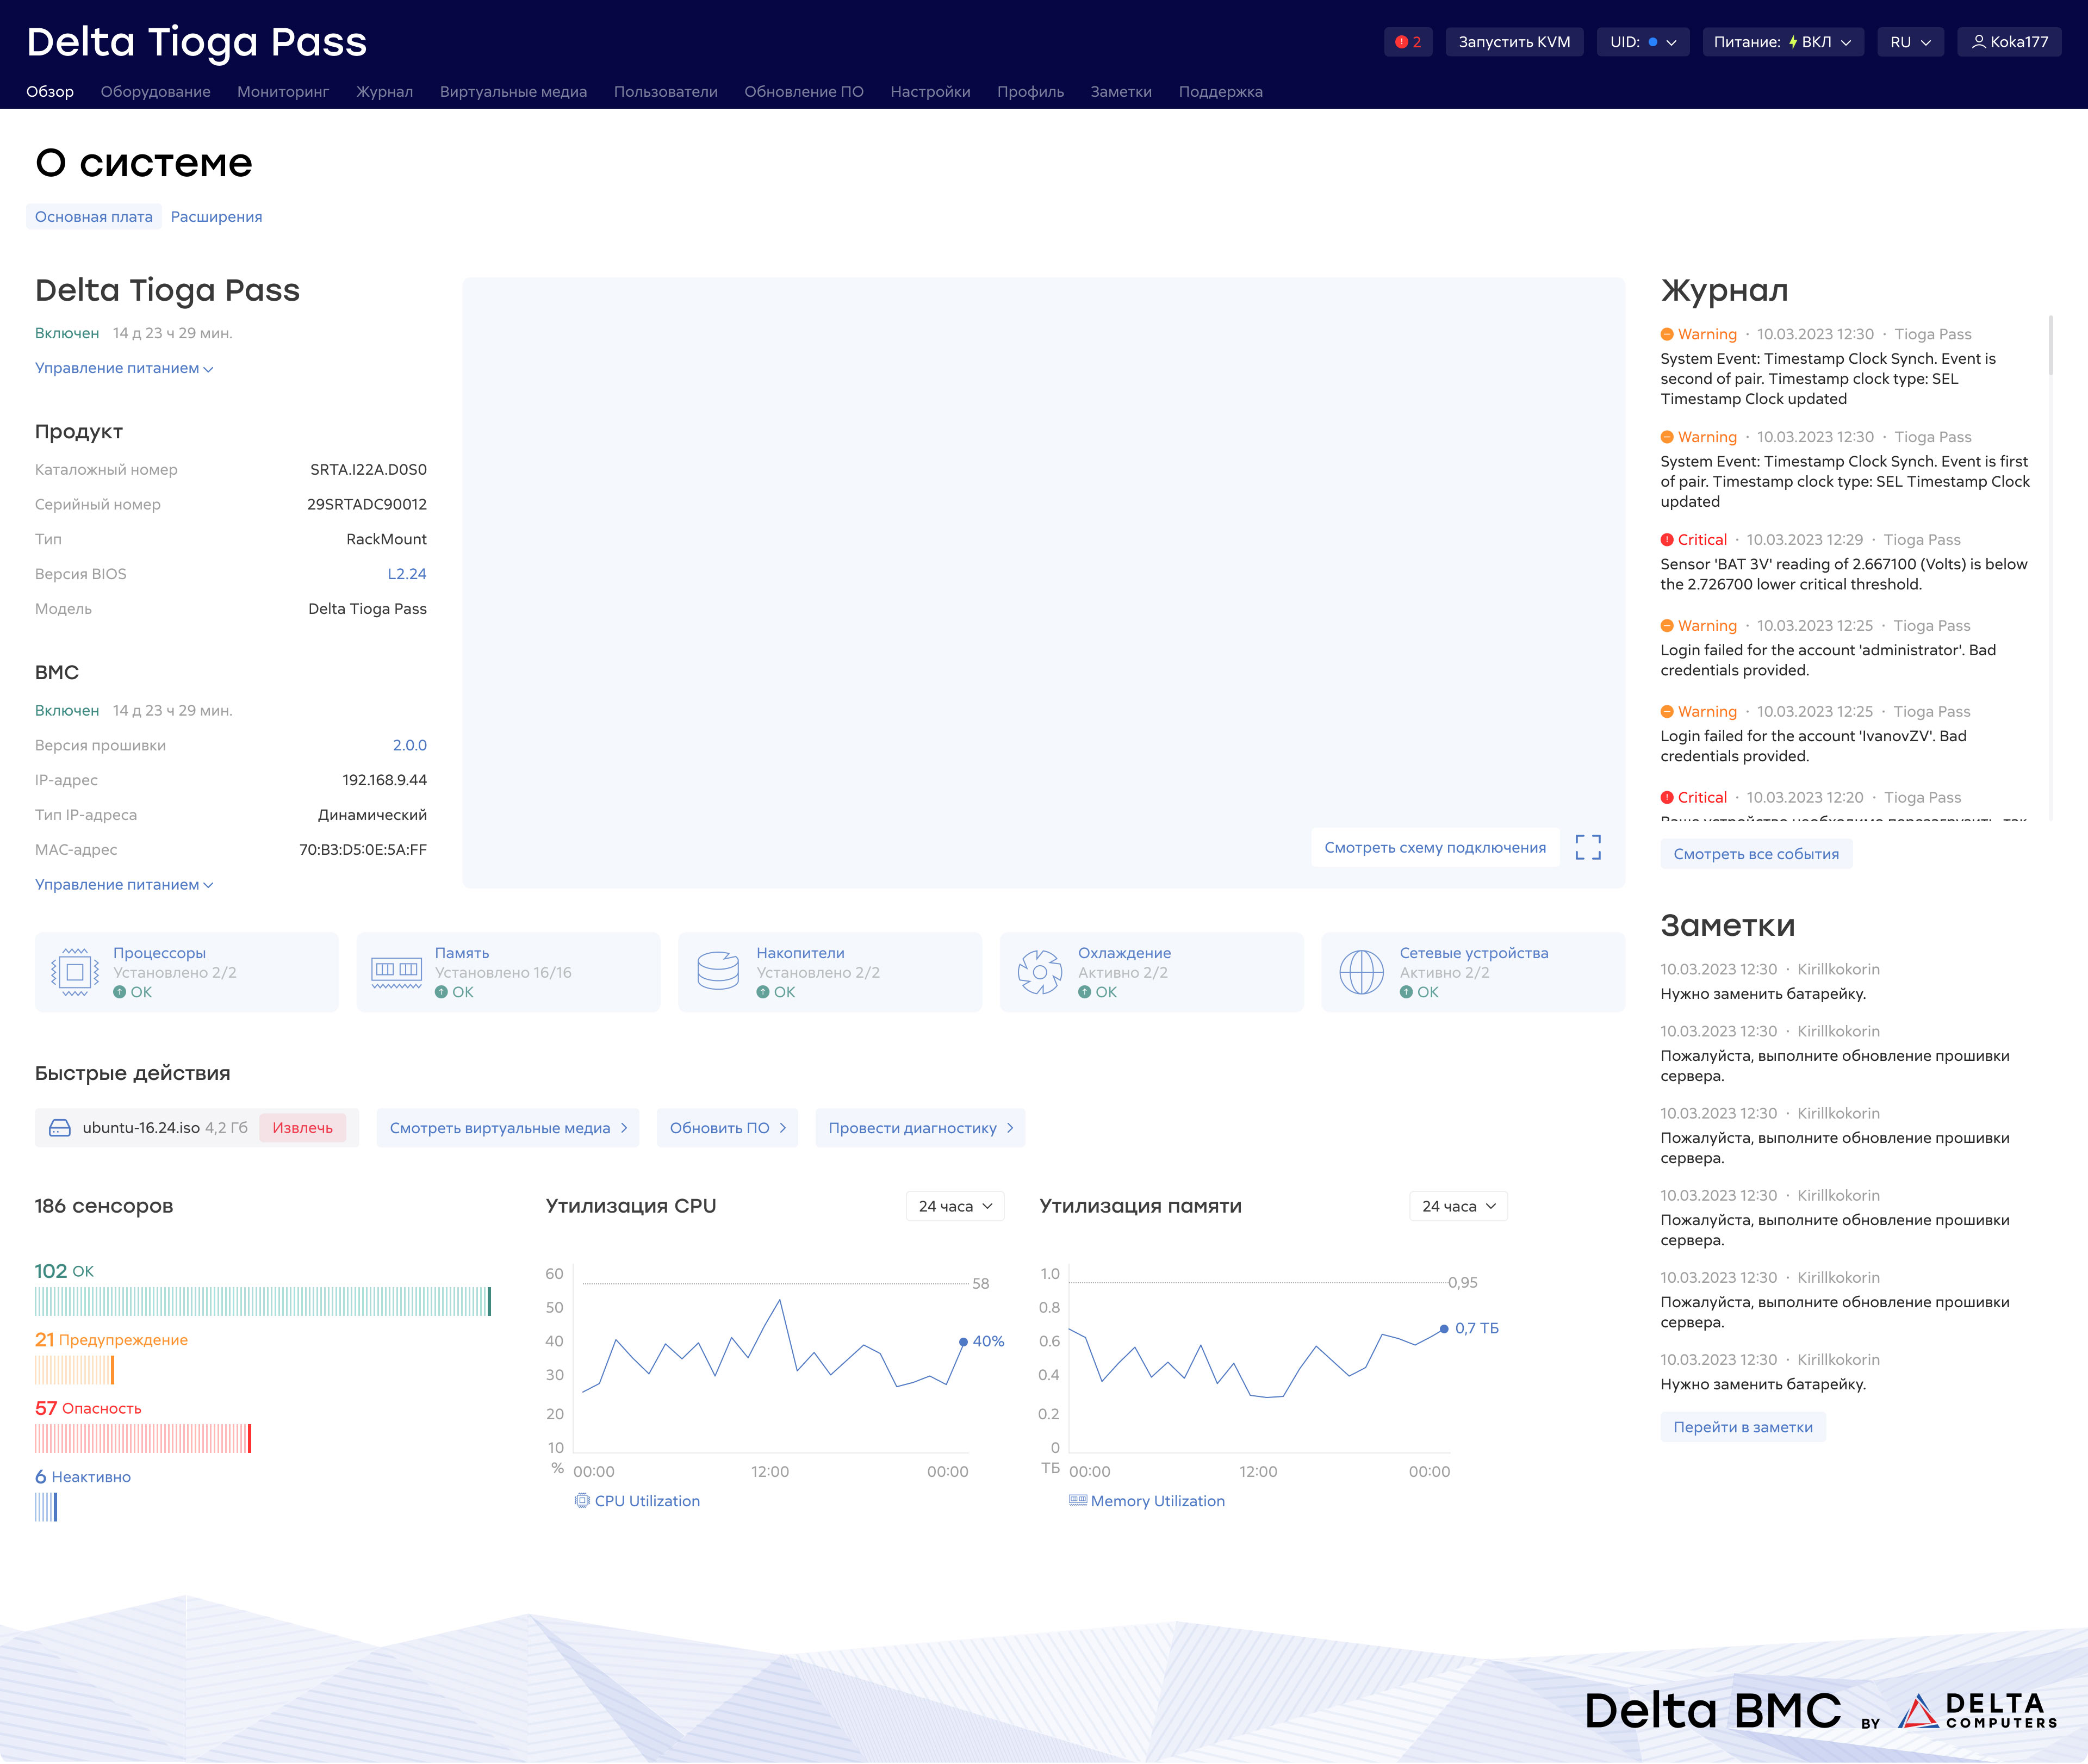The height and width of the screenshot is (1764, 2088).
Task: Click BIOS version L2.24 link
Action: (x=406, y=574)
